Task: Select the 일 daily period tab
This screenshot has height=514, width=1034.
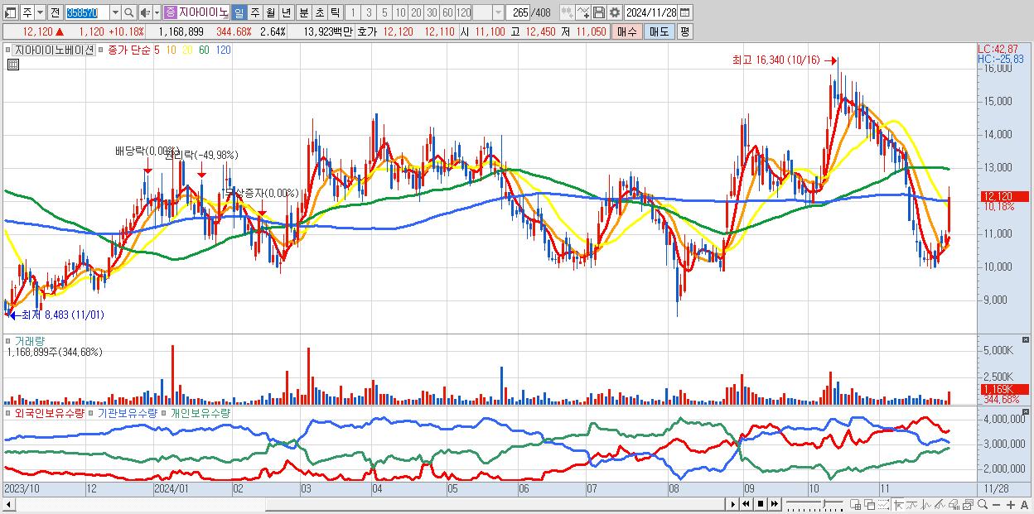Action: pos(239,12)
